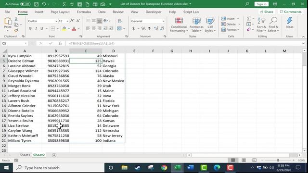Click the Undo arrow icon
This screenshot has width=308, height=173.
[44, 4]
